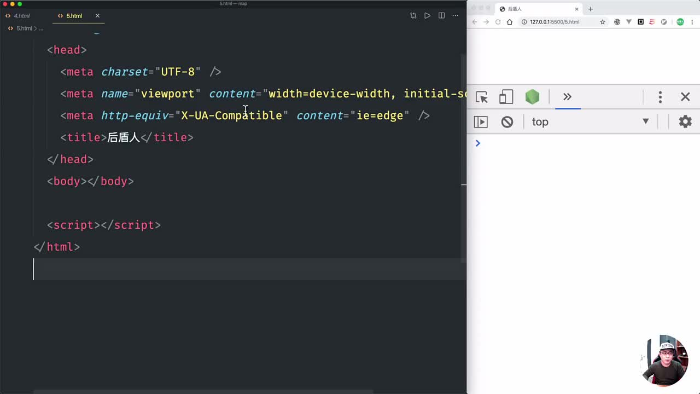Open the green browser profile avatar

coord(680,22)
